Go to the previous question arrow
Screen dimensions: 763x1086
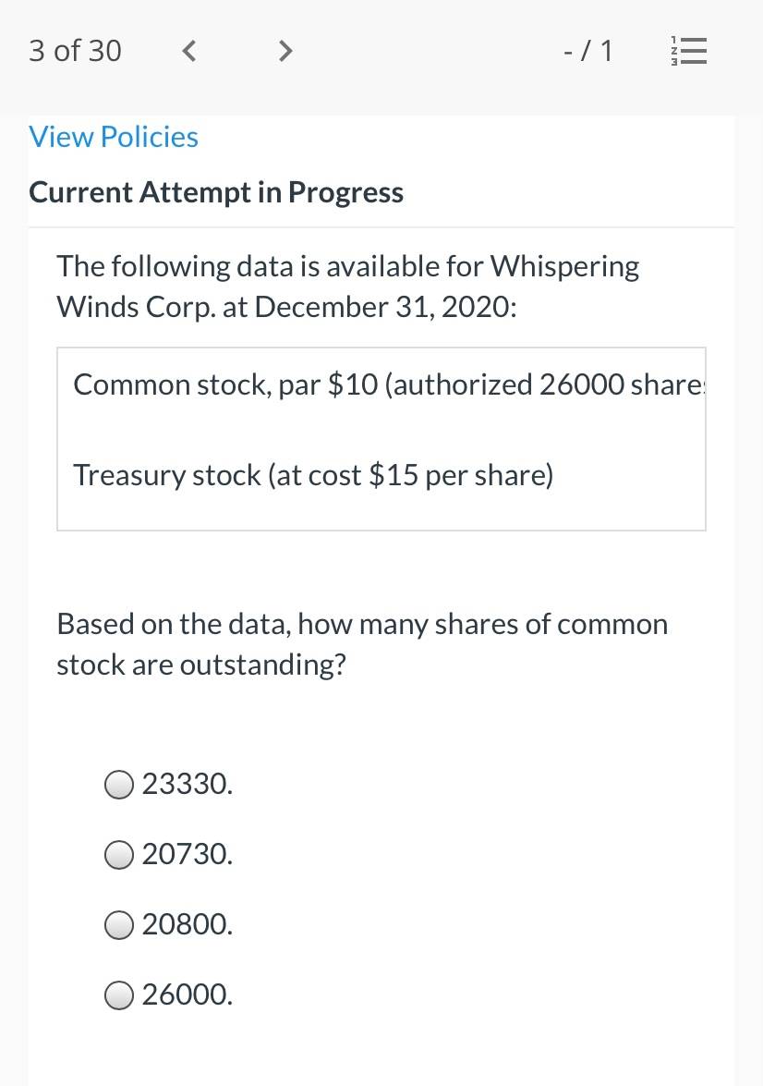[189, 51]
